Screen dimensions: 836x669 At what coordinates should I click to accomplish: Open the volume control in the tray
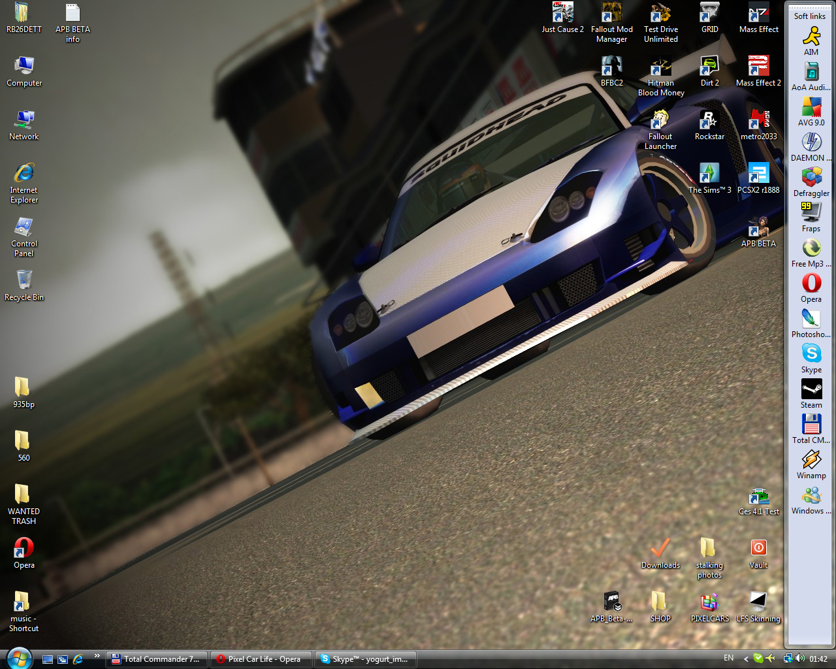800,659
